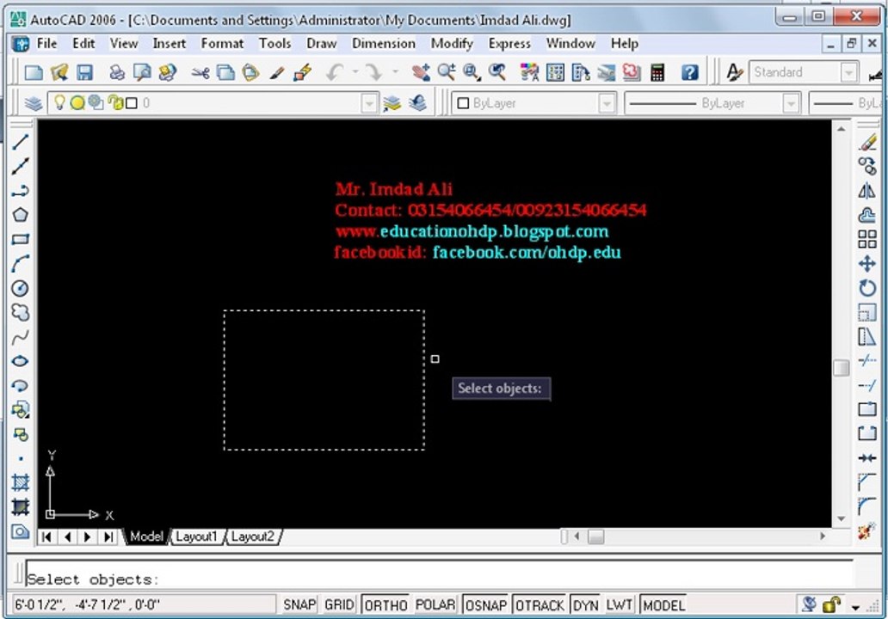Image resolution: width=888 pixels, height=619 pixels.
Task: Click the Undo arrow icon
Action: 335,72
